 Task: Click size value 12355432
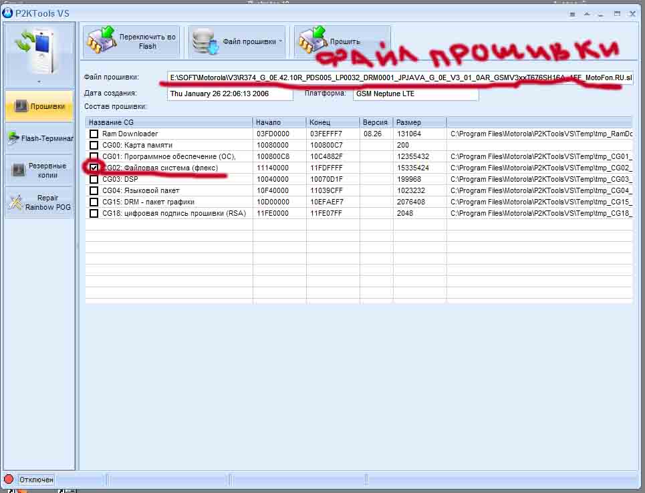pyautogui.click(x=413, y=156)
